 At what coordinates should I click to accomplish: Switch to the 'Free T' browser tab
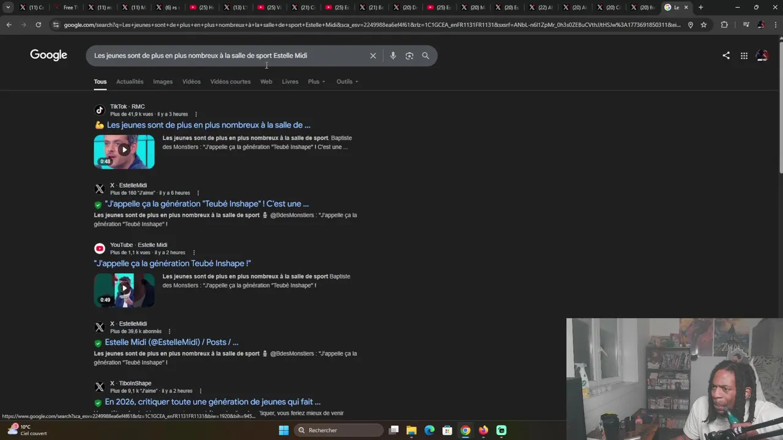(66, 7)
